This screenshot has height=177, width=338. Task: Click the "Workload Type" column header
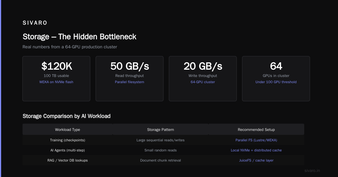[68, 130]
